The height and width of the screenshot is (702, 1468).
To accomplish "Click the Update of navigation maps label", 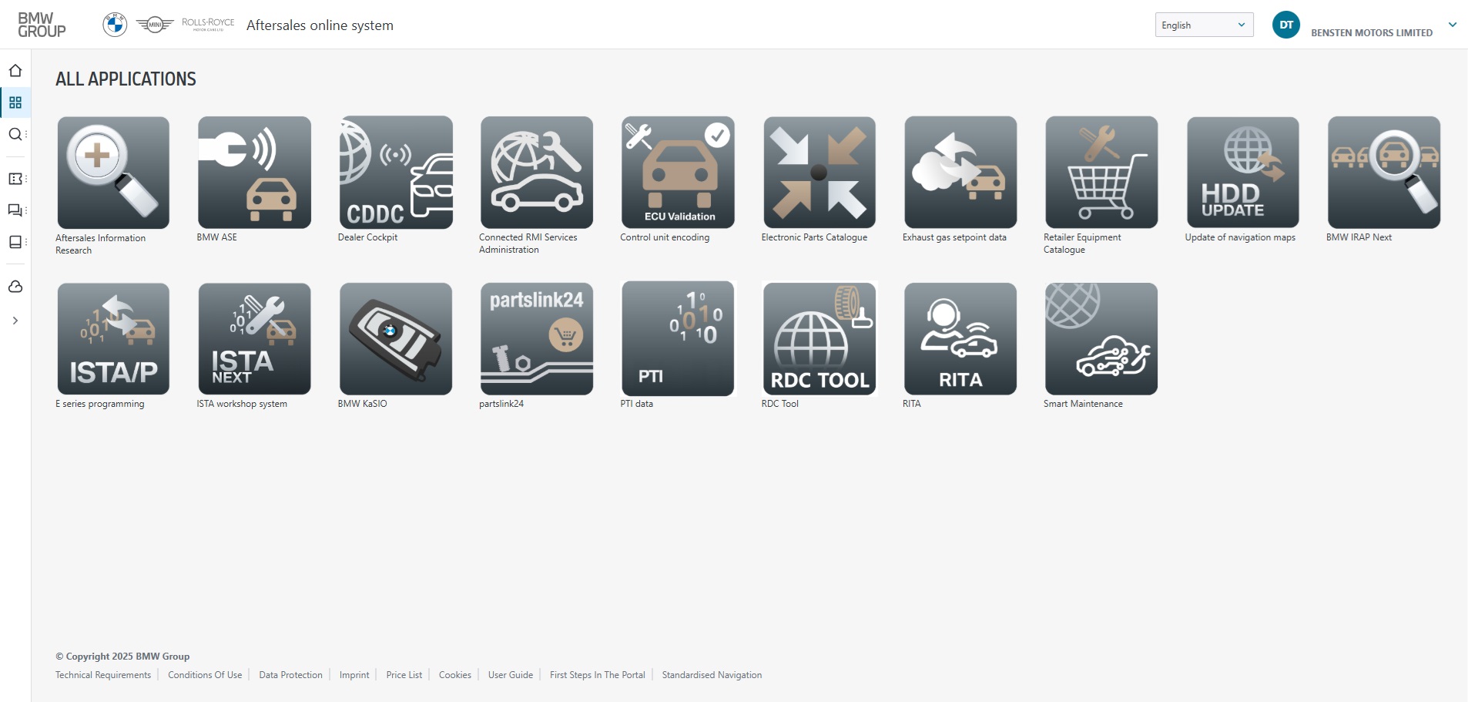I will (1240, 237).
